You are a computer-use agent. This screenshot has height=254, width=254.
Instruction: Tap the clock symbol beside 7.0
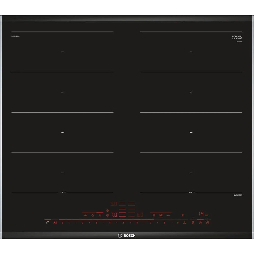(x=108, y=215)
